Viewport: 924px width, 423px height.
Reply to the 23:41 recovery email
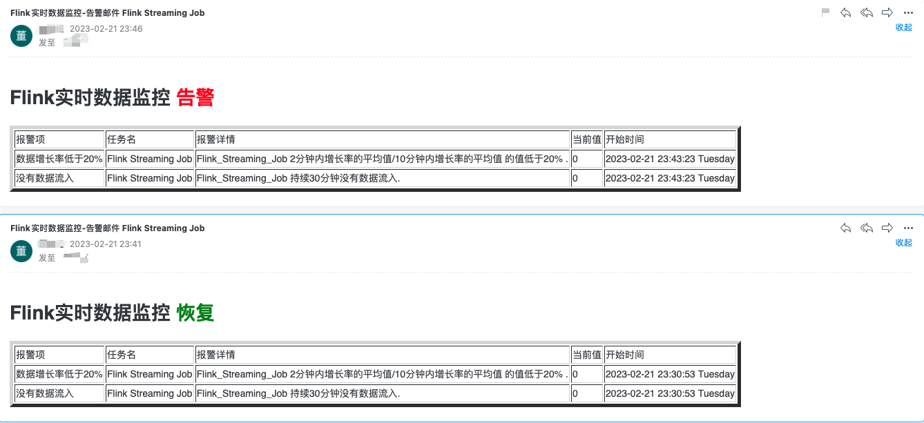(x=845, y=228)
